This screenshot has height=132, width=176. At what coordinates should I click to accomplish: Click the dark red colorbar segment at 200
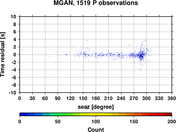click(168, 114)
